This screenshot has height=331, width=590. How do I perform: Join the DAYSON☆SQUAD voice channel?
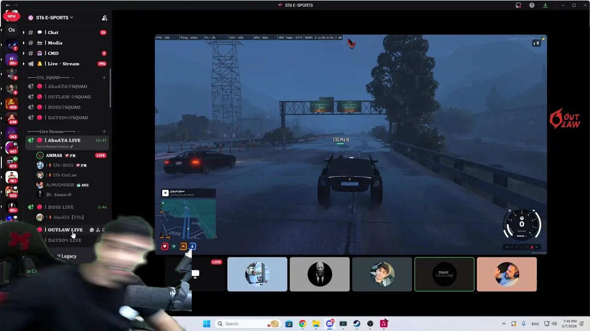click(67, 118)
